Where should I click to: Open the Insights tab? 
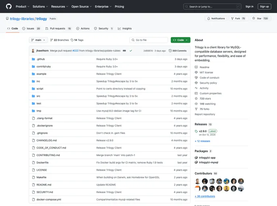(125, 29)
